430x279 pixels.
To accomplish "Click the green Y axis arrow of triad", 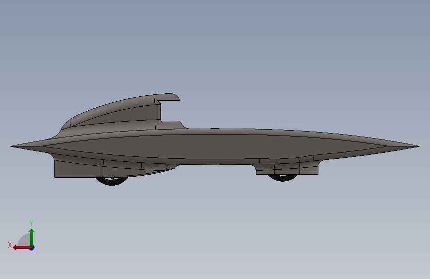I will (32, 237).
